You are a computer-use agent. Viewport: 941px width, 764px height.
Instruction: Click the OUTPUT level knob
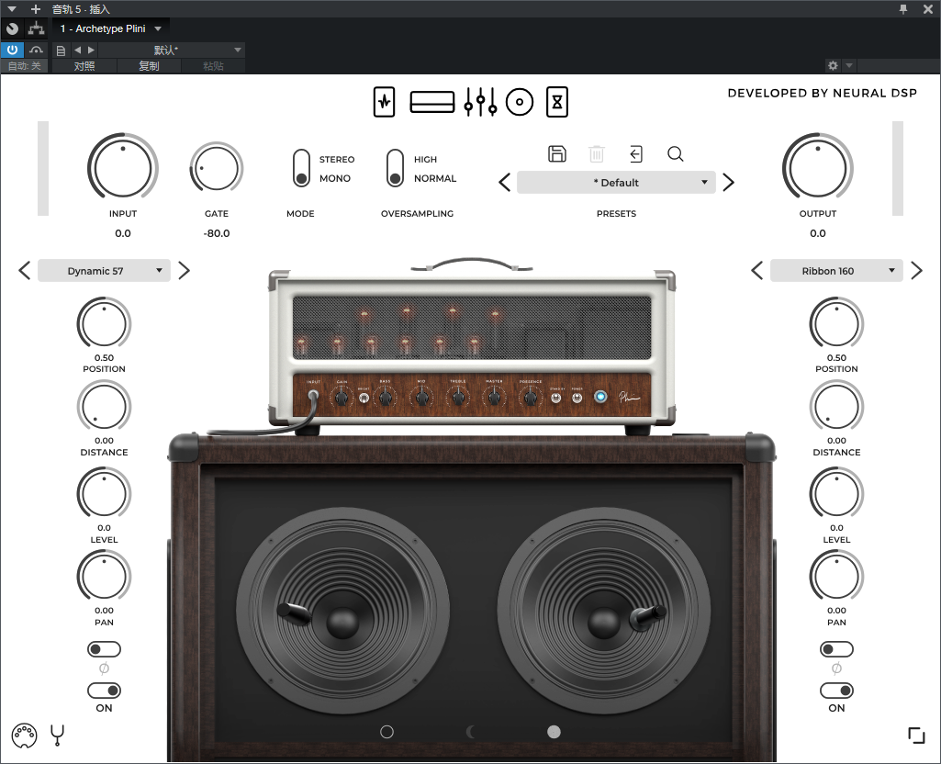pos(817,167)
